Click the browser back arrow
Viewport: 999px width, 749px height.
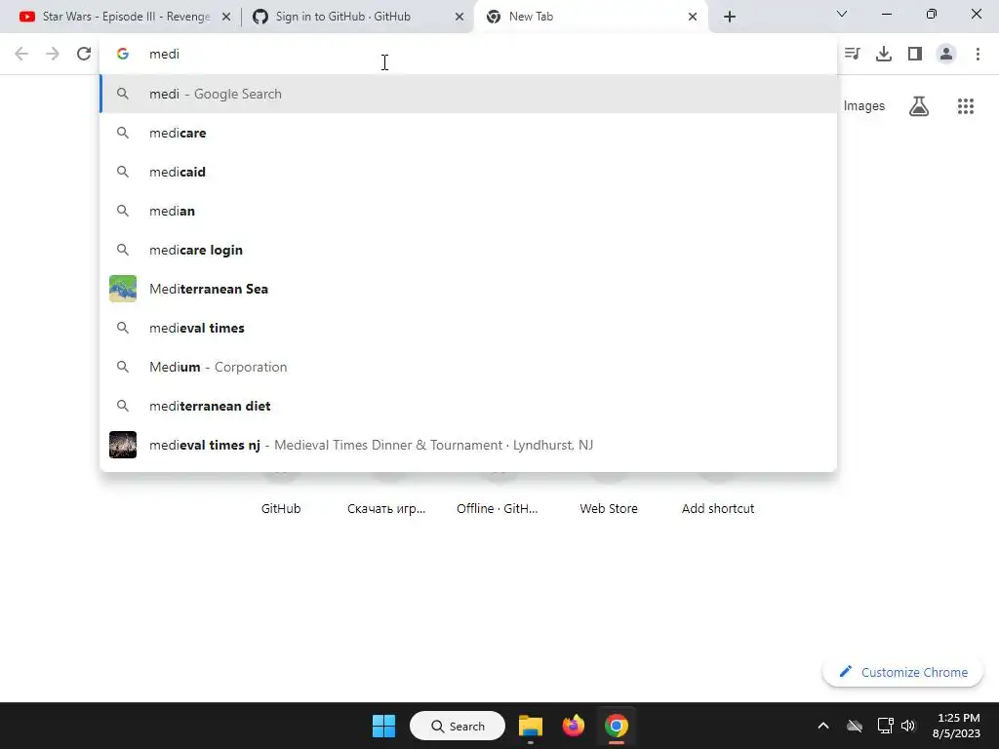coord(21,55)
